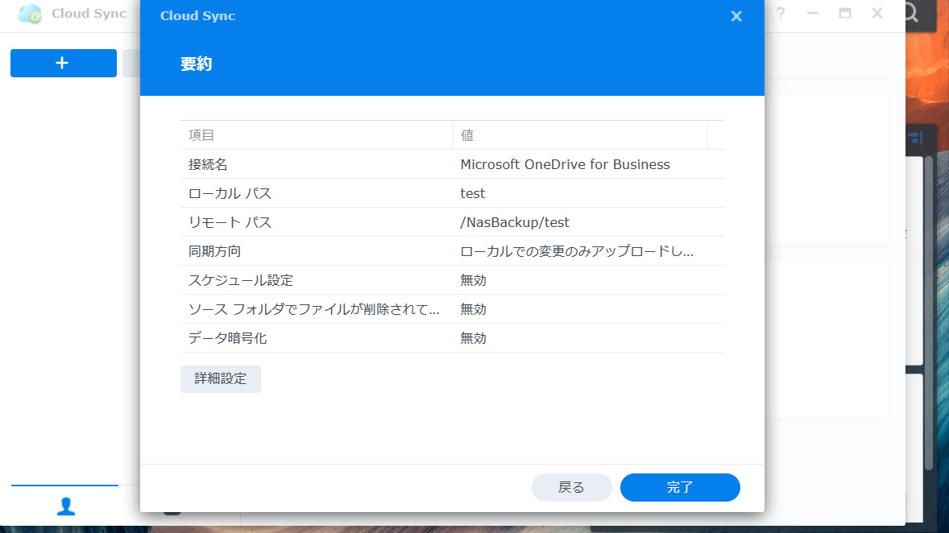The image size is (949, 533).
Task: Select the データ暗号化 row label
Action: point(227,338)
